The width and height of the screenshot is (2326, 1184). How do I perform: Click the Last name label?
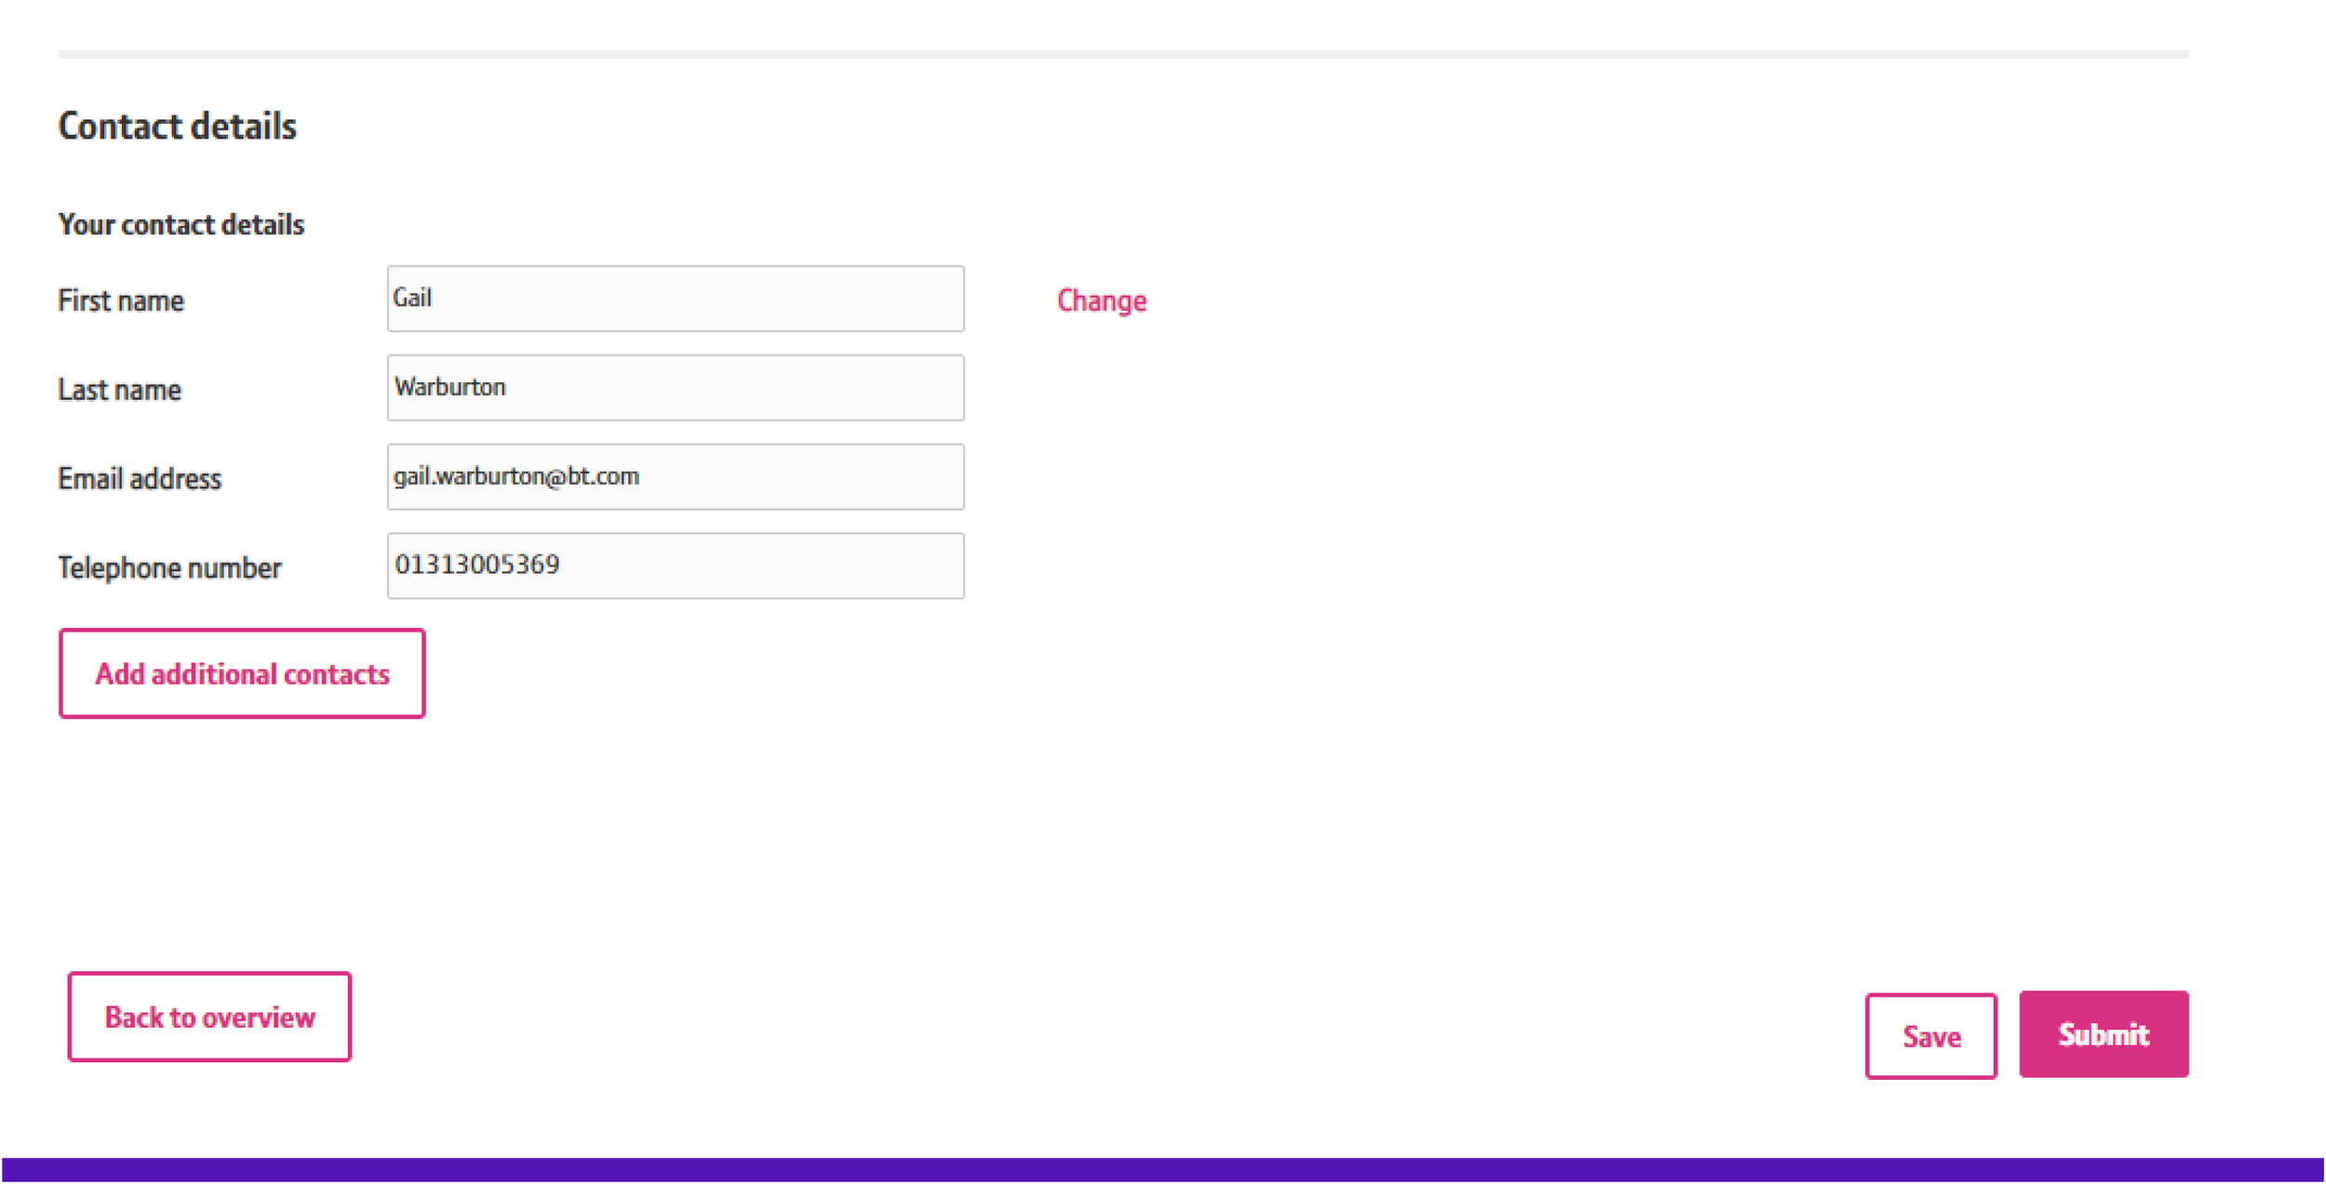point(119,390)
